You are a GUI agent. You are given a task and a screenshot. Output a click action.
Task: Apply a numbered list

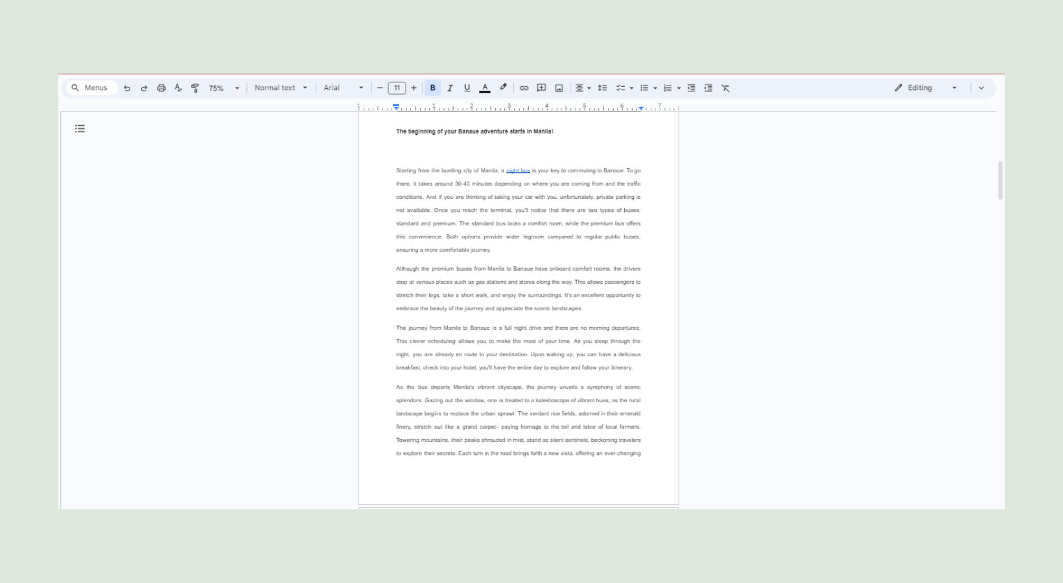[668, 88]
